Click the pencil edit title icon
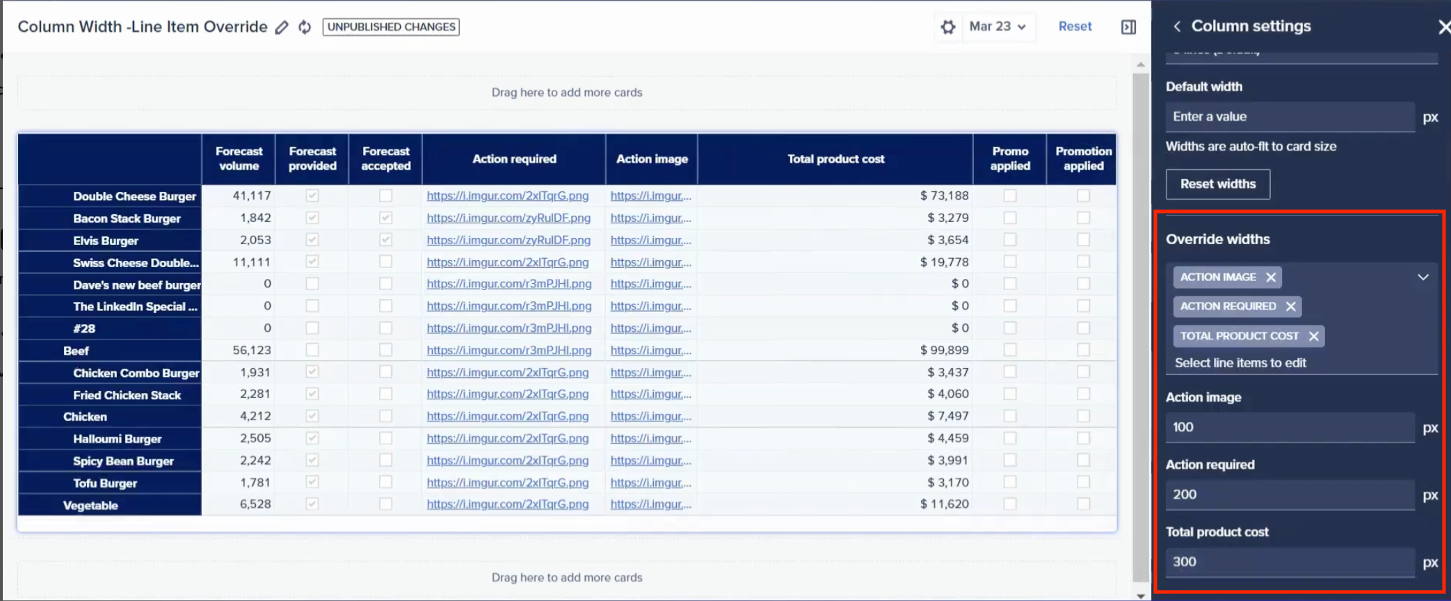1451x601 pixels. tap(282, 27)
